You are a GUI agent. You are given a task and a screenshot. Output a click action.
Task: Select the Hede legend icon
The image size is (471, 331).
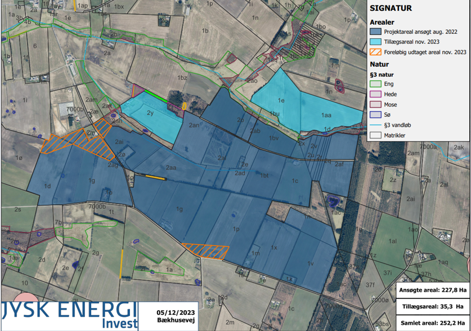[x=375, y=93]
